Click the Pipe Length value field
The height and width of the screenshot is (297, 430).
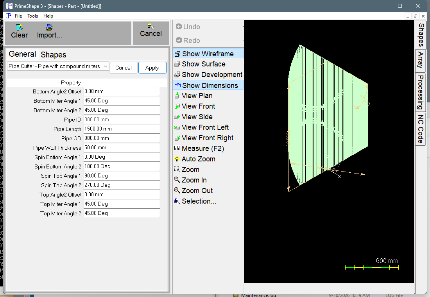[x=122, y=129]
